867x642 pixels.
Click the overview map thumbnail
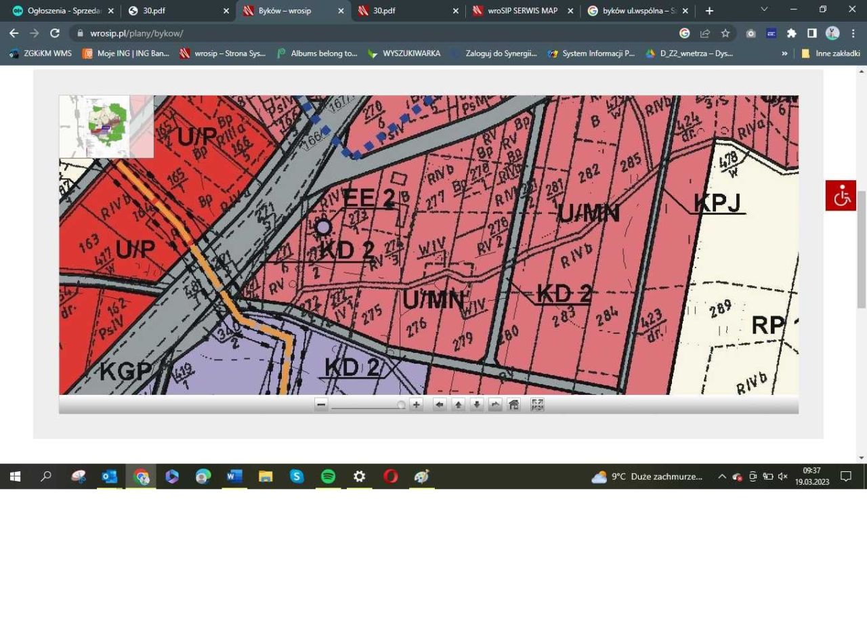tap(106, 126)
